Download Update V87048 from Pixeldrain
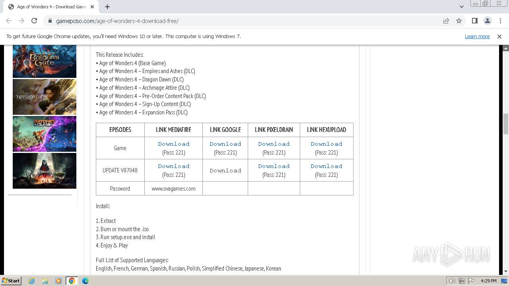Image resolution: width=509 pixels, height=286 pixels. tap(274, 166)
